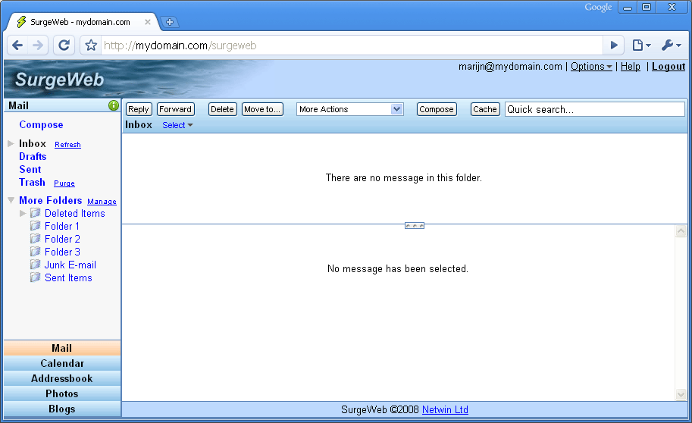The image size is (692, 423).
Task: Click the browser reload icon
Action: point(64,45)
